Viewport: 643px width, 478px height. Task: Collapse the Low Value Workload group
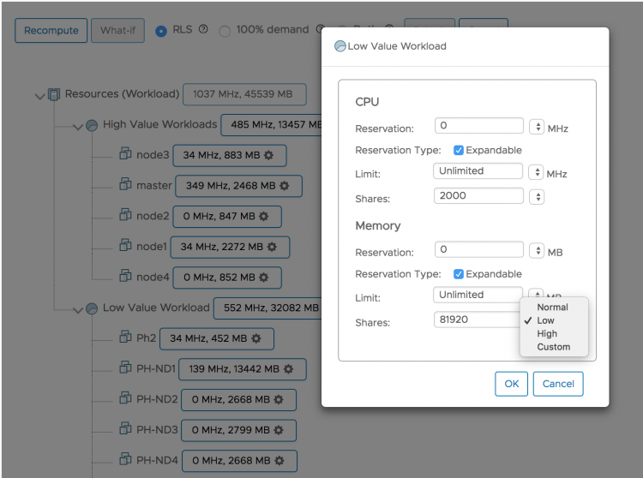pos(77,309)
